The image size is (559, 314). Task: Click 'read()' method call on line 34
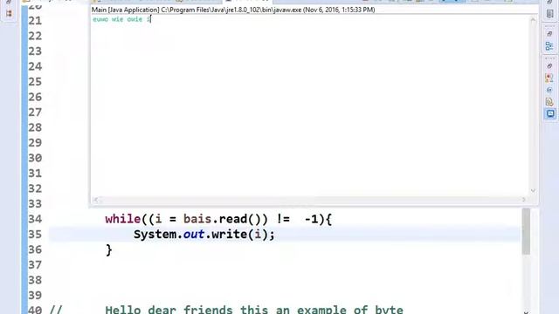243,219
